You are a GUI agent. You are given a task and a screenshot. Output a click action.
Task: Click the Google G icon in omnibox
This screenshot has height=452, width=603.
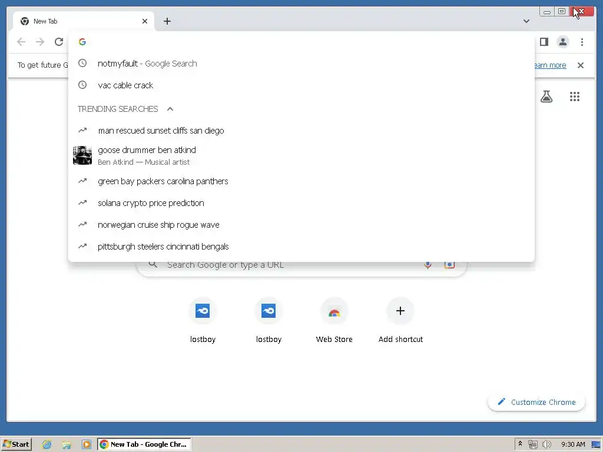[x=82, y=42]
